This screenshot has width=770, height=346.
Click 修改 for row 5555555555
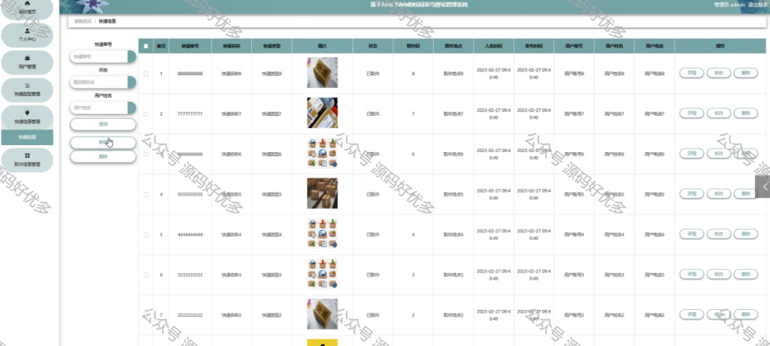pyautogui.click(x=718, y=194)
